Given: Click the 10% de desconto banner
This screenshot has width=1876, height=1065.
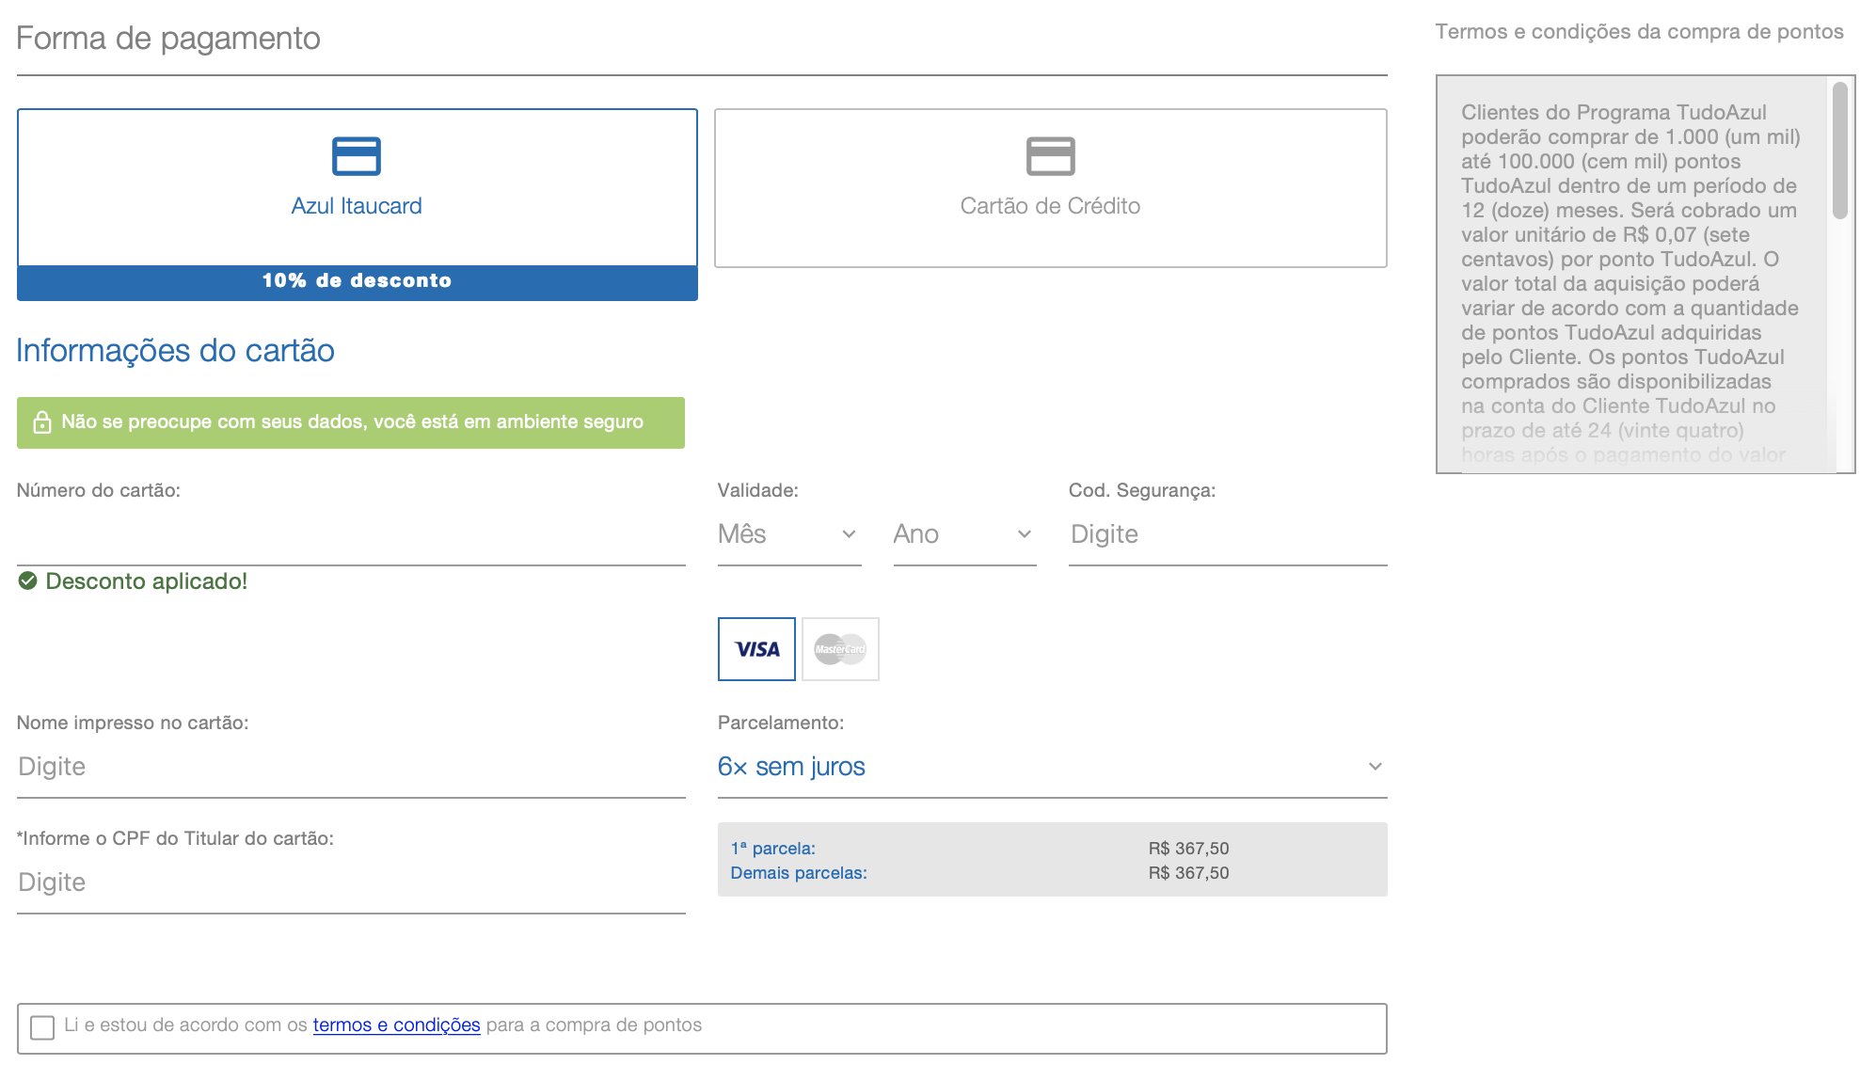Looking at the screenshot, I should point(358,283).
